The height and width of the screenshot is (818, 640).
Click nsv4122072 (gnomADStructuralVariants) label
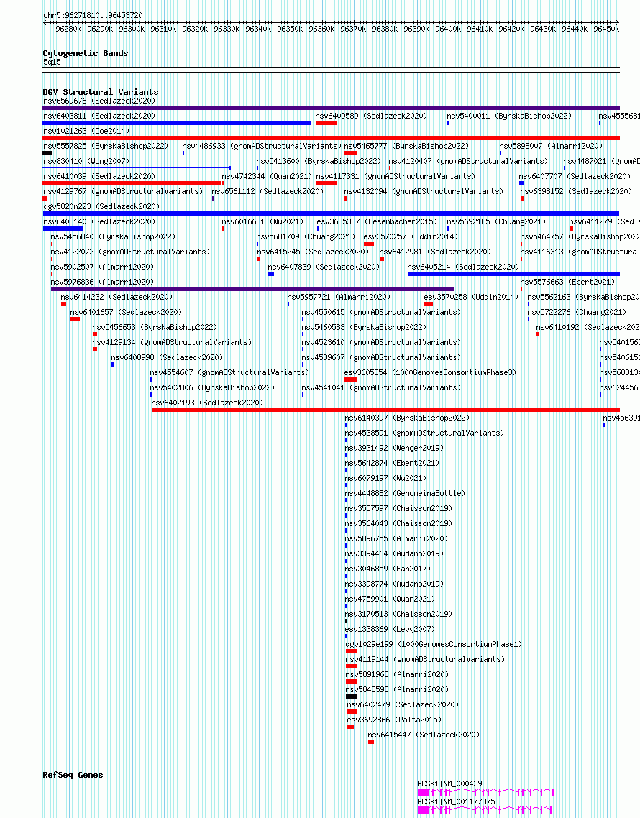click(130, 252)
